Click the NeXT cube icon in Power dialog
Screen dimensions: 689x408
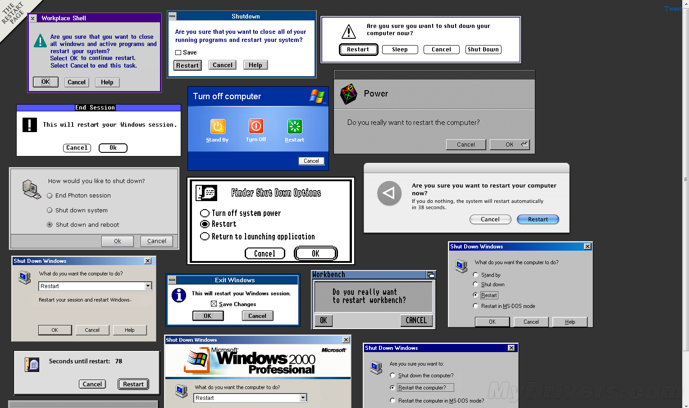(348, 94)
